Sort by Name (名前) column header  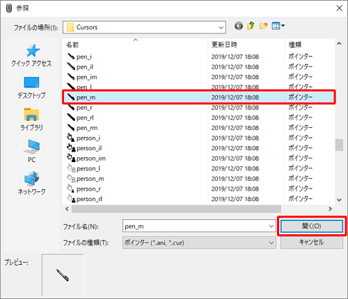[136, 45]
